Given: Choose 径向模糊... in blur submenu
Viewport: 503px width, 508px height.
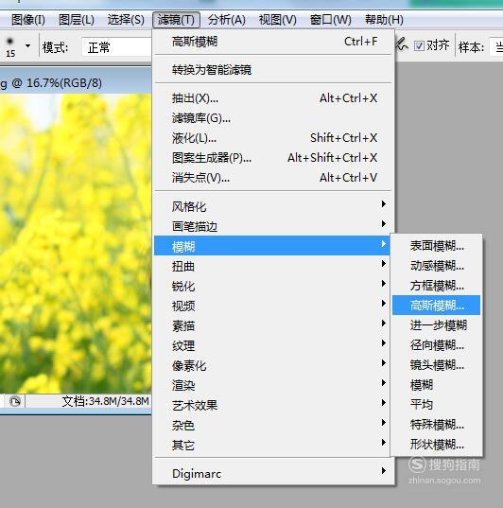Looking at the screenshot, I should point(436,345).
